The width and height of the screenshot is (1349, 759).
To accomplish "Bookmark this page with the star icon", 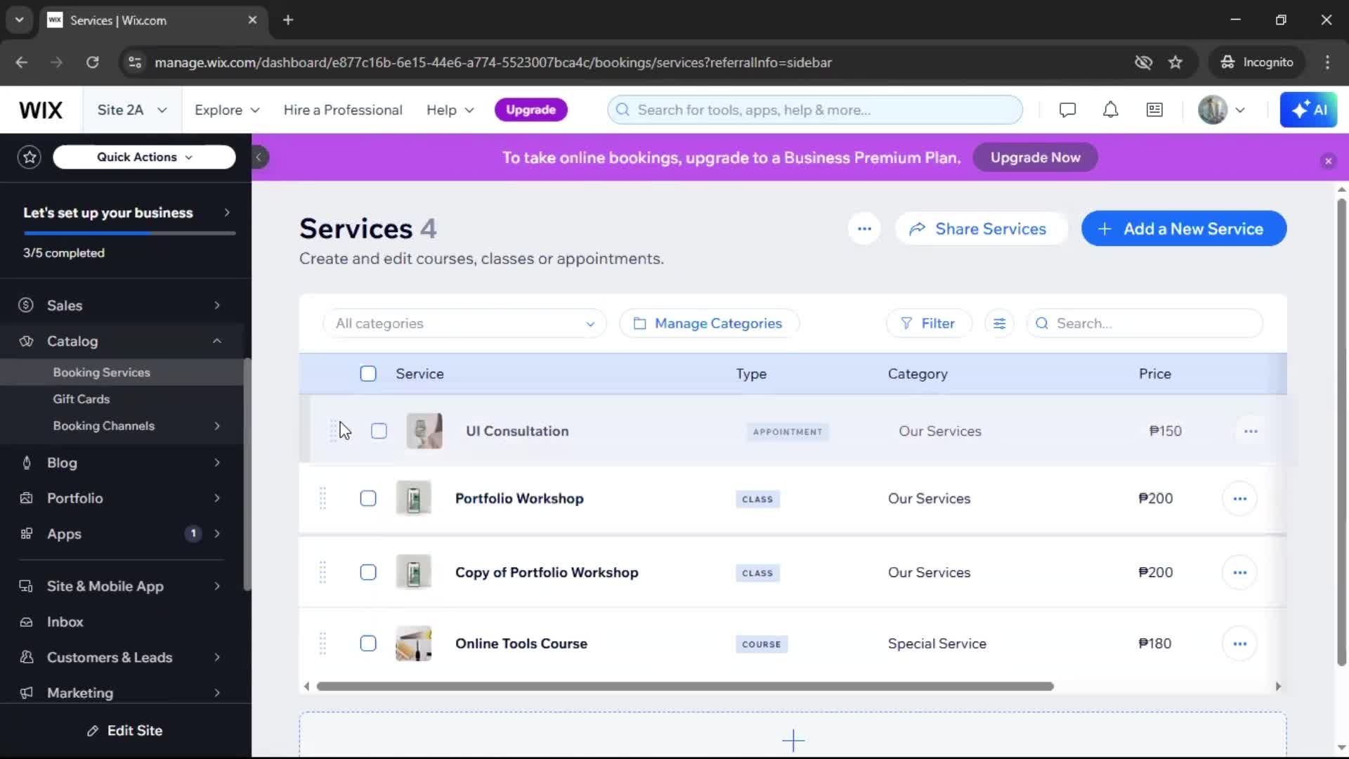I will [x=1175, y=62].
